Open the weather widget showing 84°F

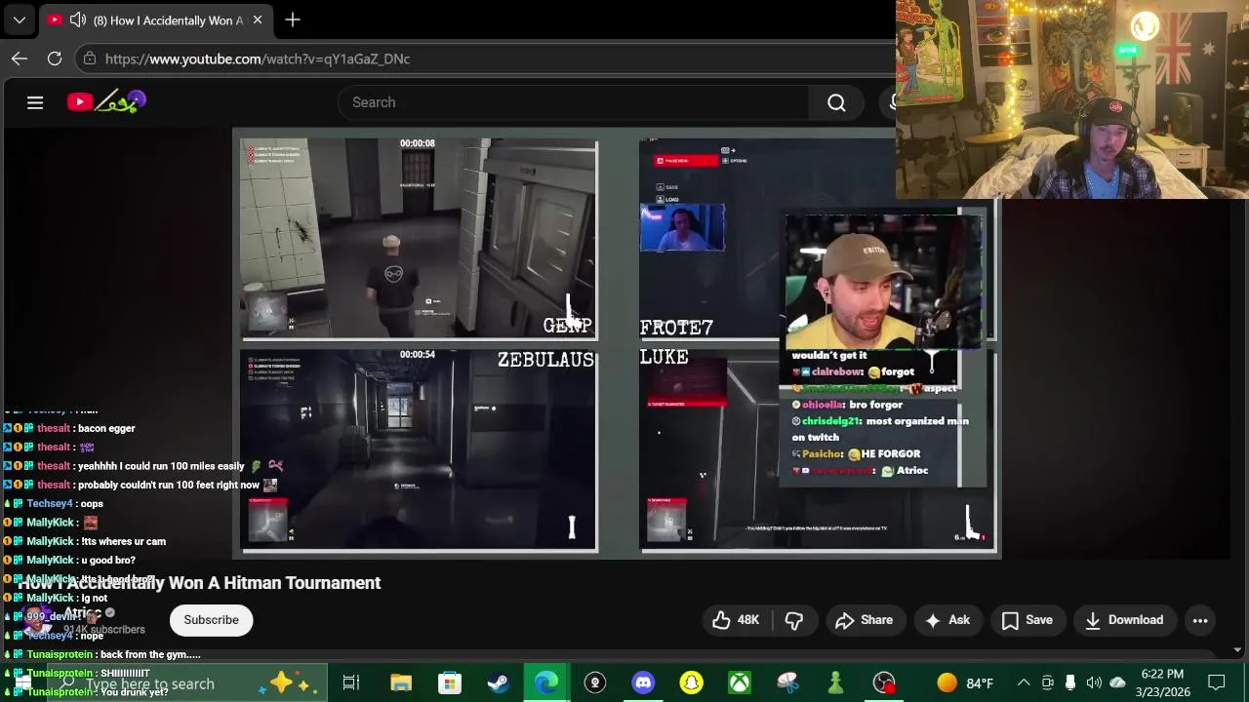click(965, 682)
